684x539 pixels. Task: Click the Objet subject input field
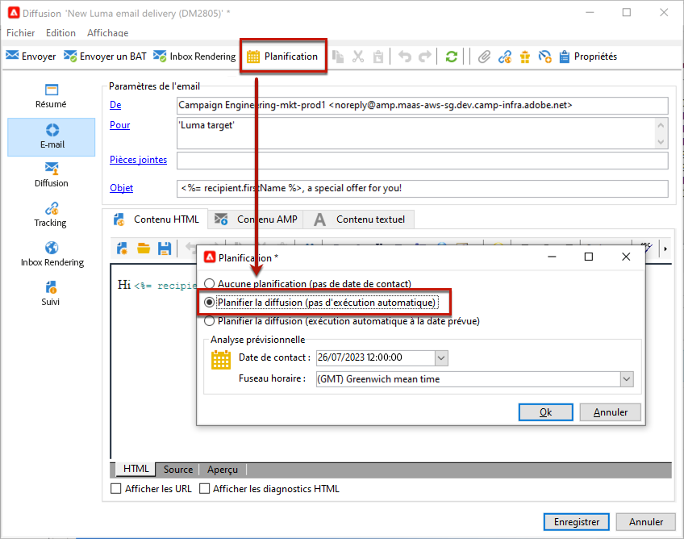[x=423, y=188]
